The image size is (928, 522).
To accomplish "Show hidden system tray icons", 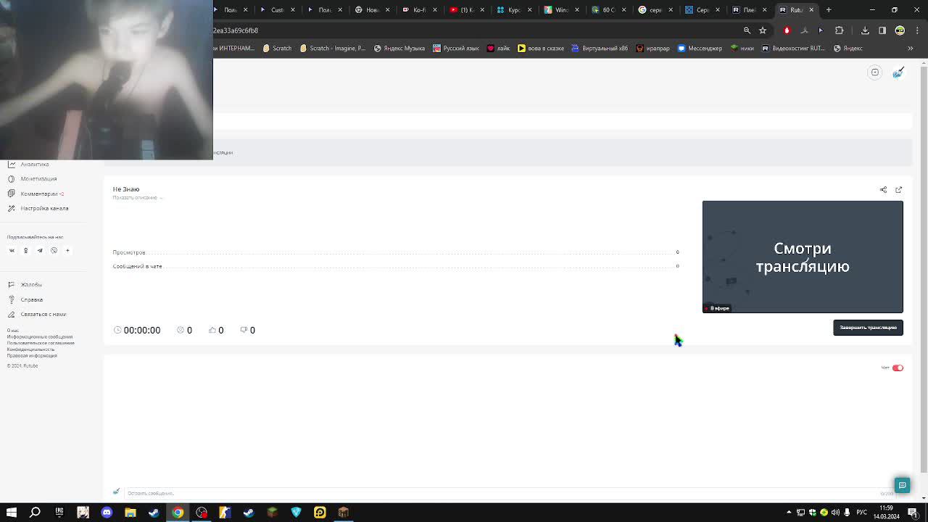I will click(789, 513).
